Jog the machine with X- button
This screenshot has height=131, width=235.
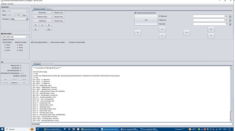(138, 32)
